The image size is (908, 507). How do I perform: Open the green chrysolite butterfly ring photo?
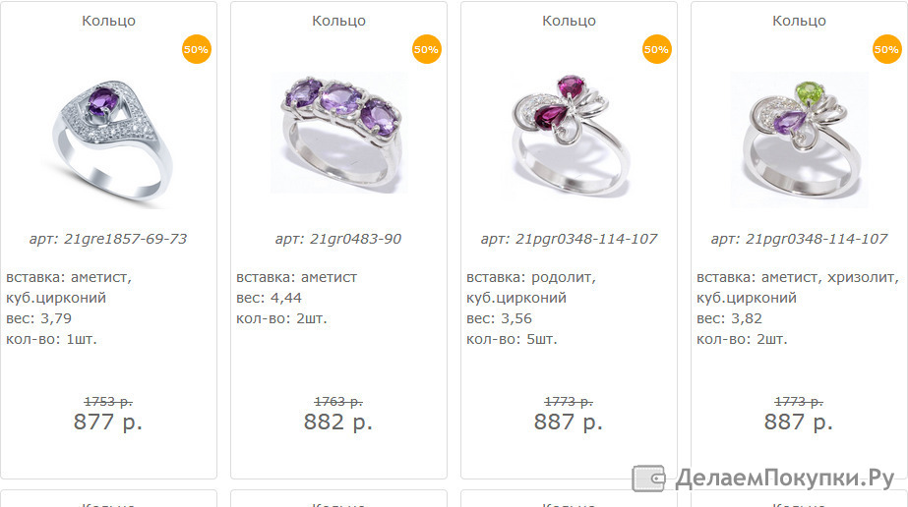[x=799, y=139]
